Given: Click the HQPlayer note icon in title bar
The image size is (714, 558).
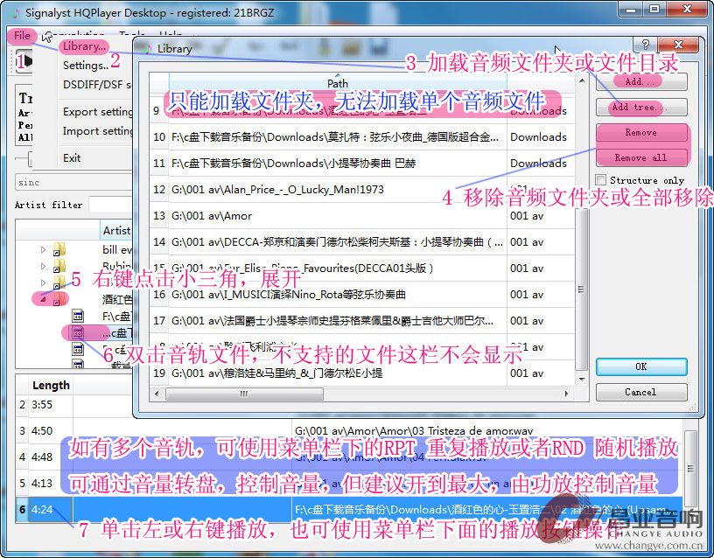Looking at the screenshot, I should (x=17, y=13).
